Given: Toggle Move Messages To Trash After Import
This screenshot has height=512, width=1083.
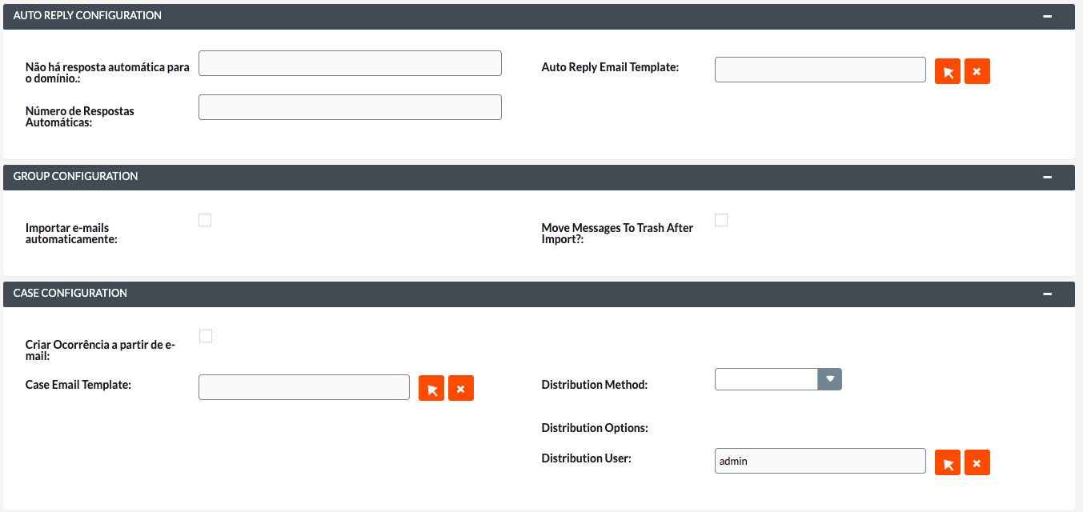Looking at the screenshot, I should point(721,220).
